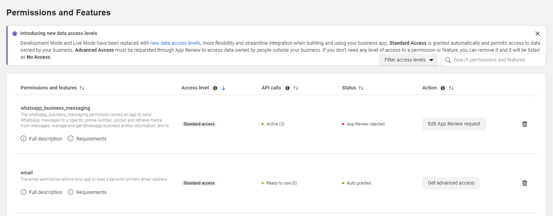Click the purple star icon in banner
The width and height of the screenshot is (553, 216).
click(15, 34)
